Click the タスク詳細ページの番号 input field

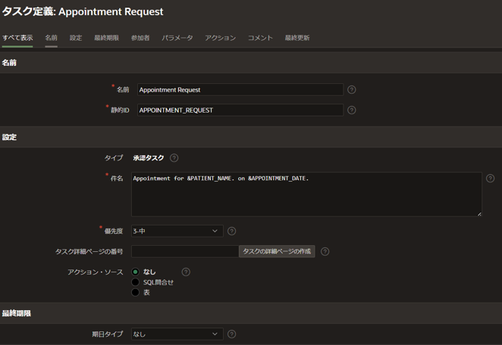[x=185, y=251]
